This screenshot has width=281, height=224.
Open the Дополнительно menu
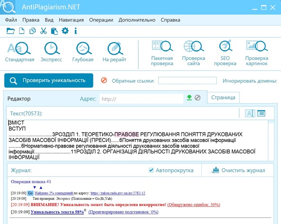[x=137, y=20]
